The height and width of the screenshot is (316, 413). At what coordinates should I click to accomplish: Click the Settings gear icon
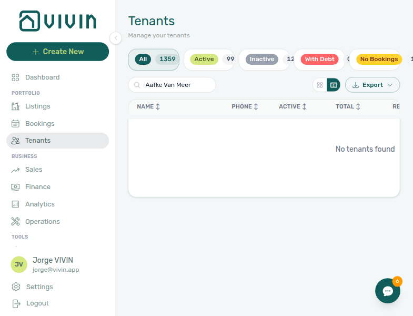(x=16, y=287)
